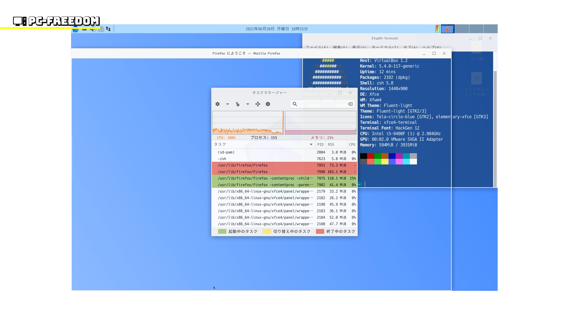Select firefox -contentproc process PID 7975

267,178
